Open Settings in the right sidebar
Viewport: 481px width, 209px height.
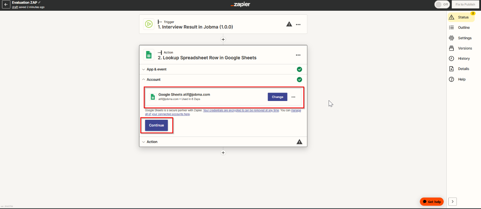[x=460, y=38]
